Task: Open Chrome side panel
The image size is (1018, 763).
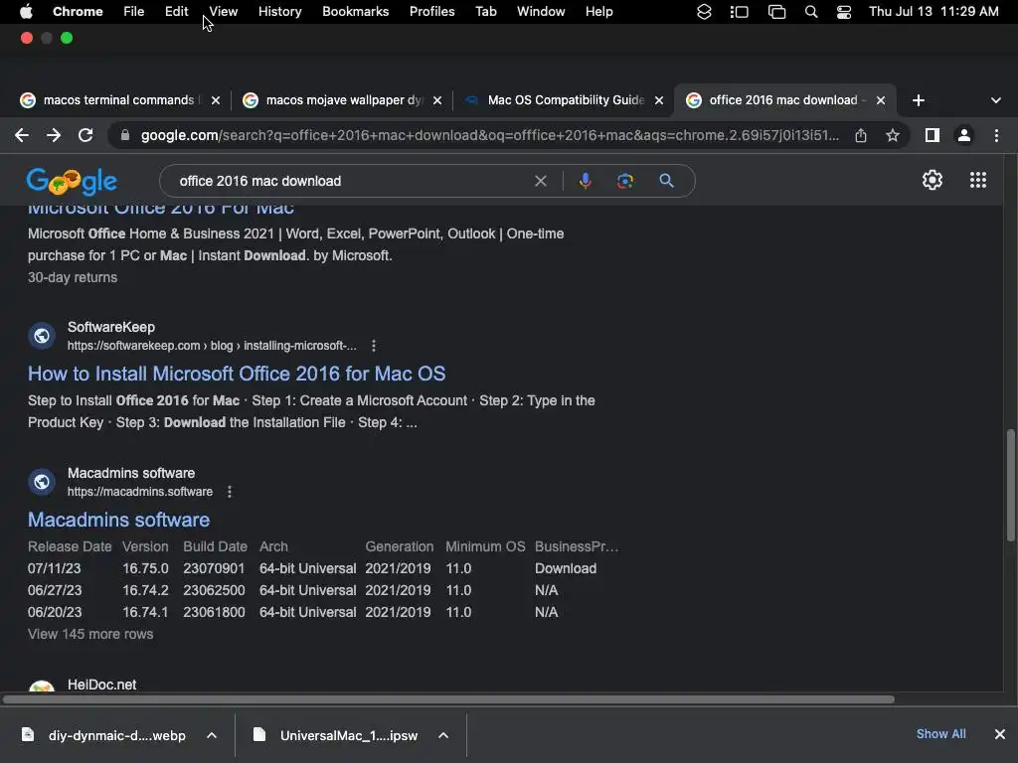Action: 933,135
